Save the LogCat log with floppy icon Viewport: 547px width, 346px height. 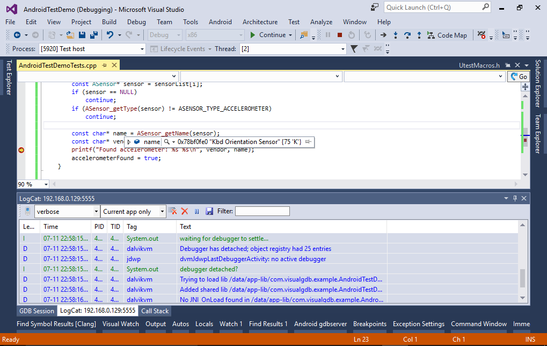(x=209, y=211)
